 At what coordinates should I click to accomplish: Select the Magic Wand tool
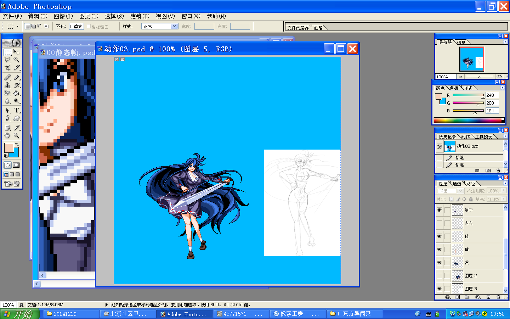[17, 60]
